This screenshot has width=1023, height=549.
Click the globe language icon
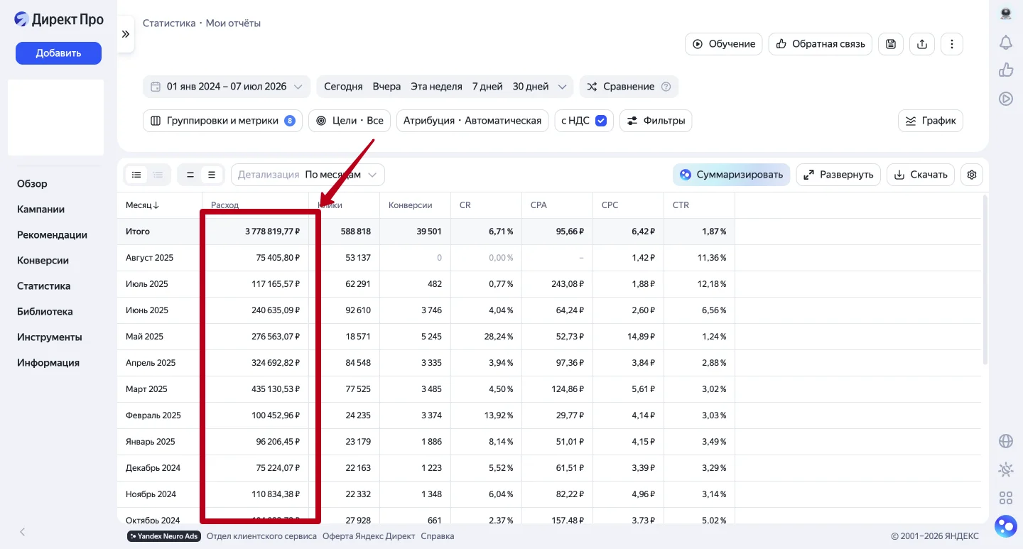(x=1005, y=441)
